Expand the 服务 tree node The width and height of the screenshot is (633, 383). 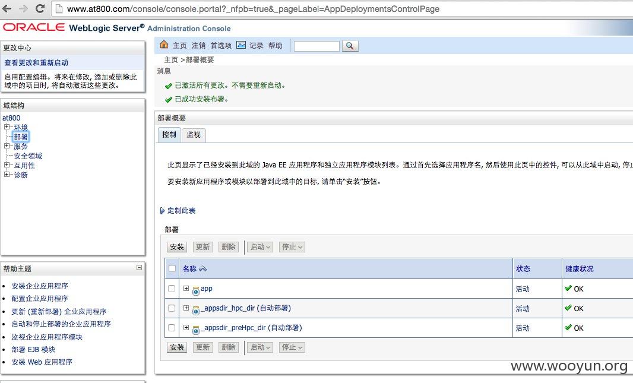coord(7,145)
